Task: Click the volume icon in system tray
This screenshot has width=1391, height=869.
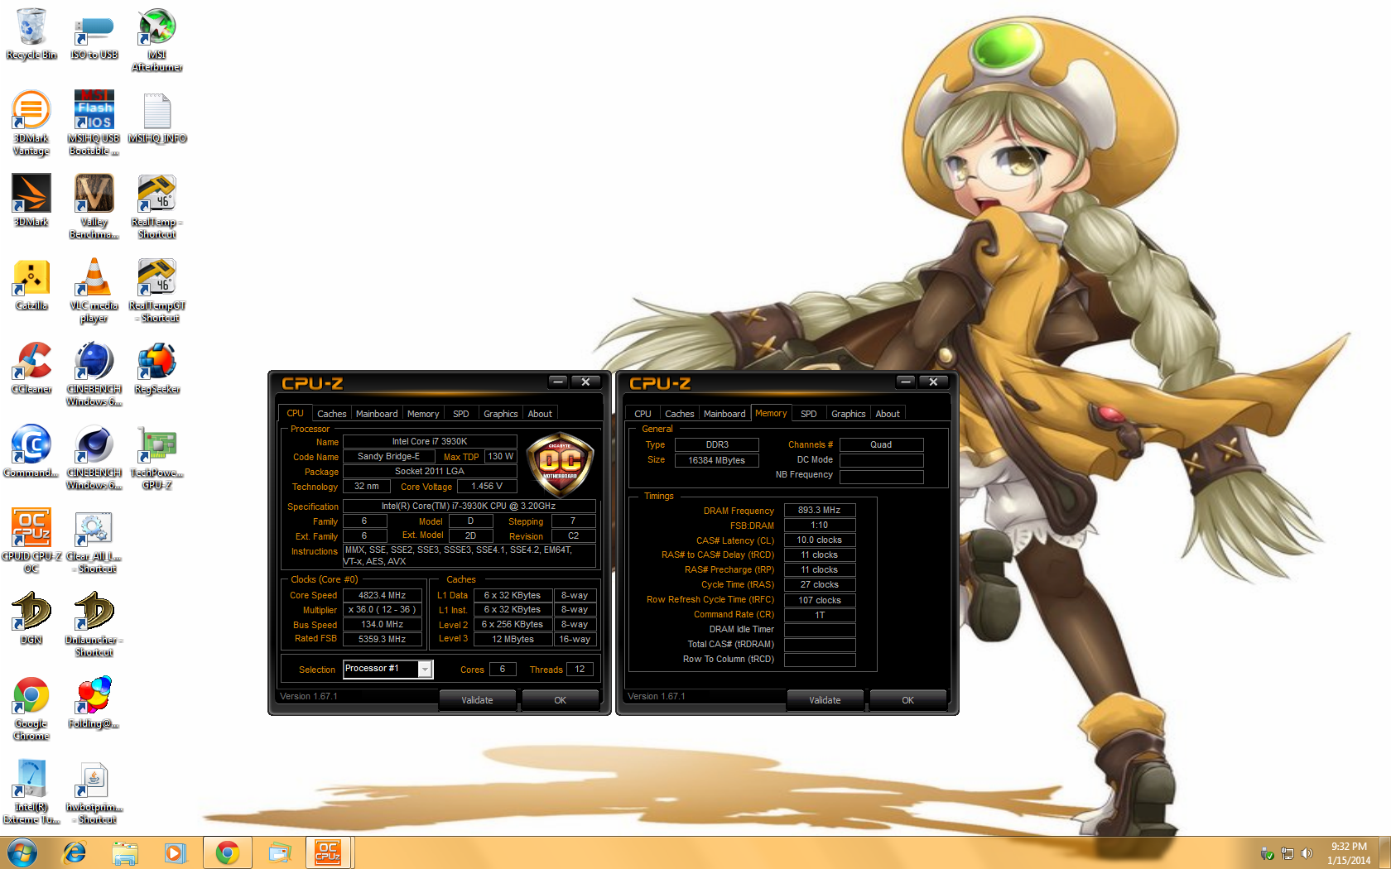Action: coord(1307,853)
